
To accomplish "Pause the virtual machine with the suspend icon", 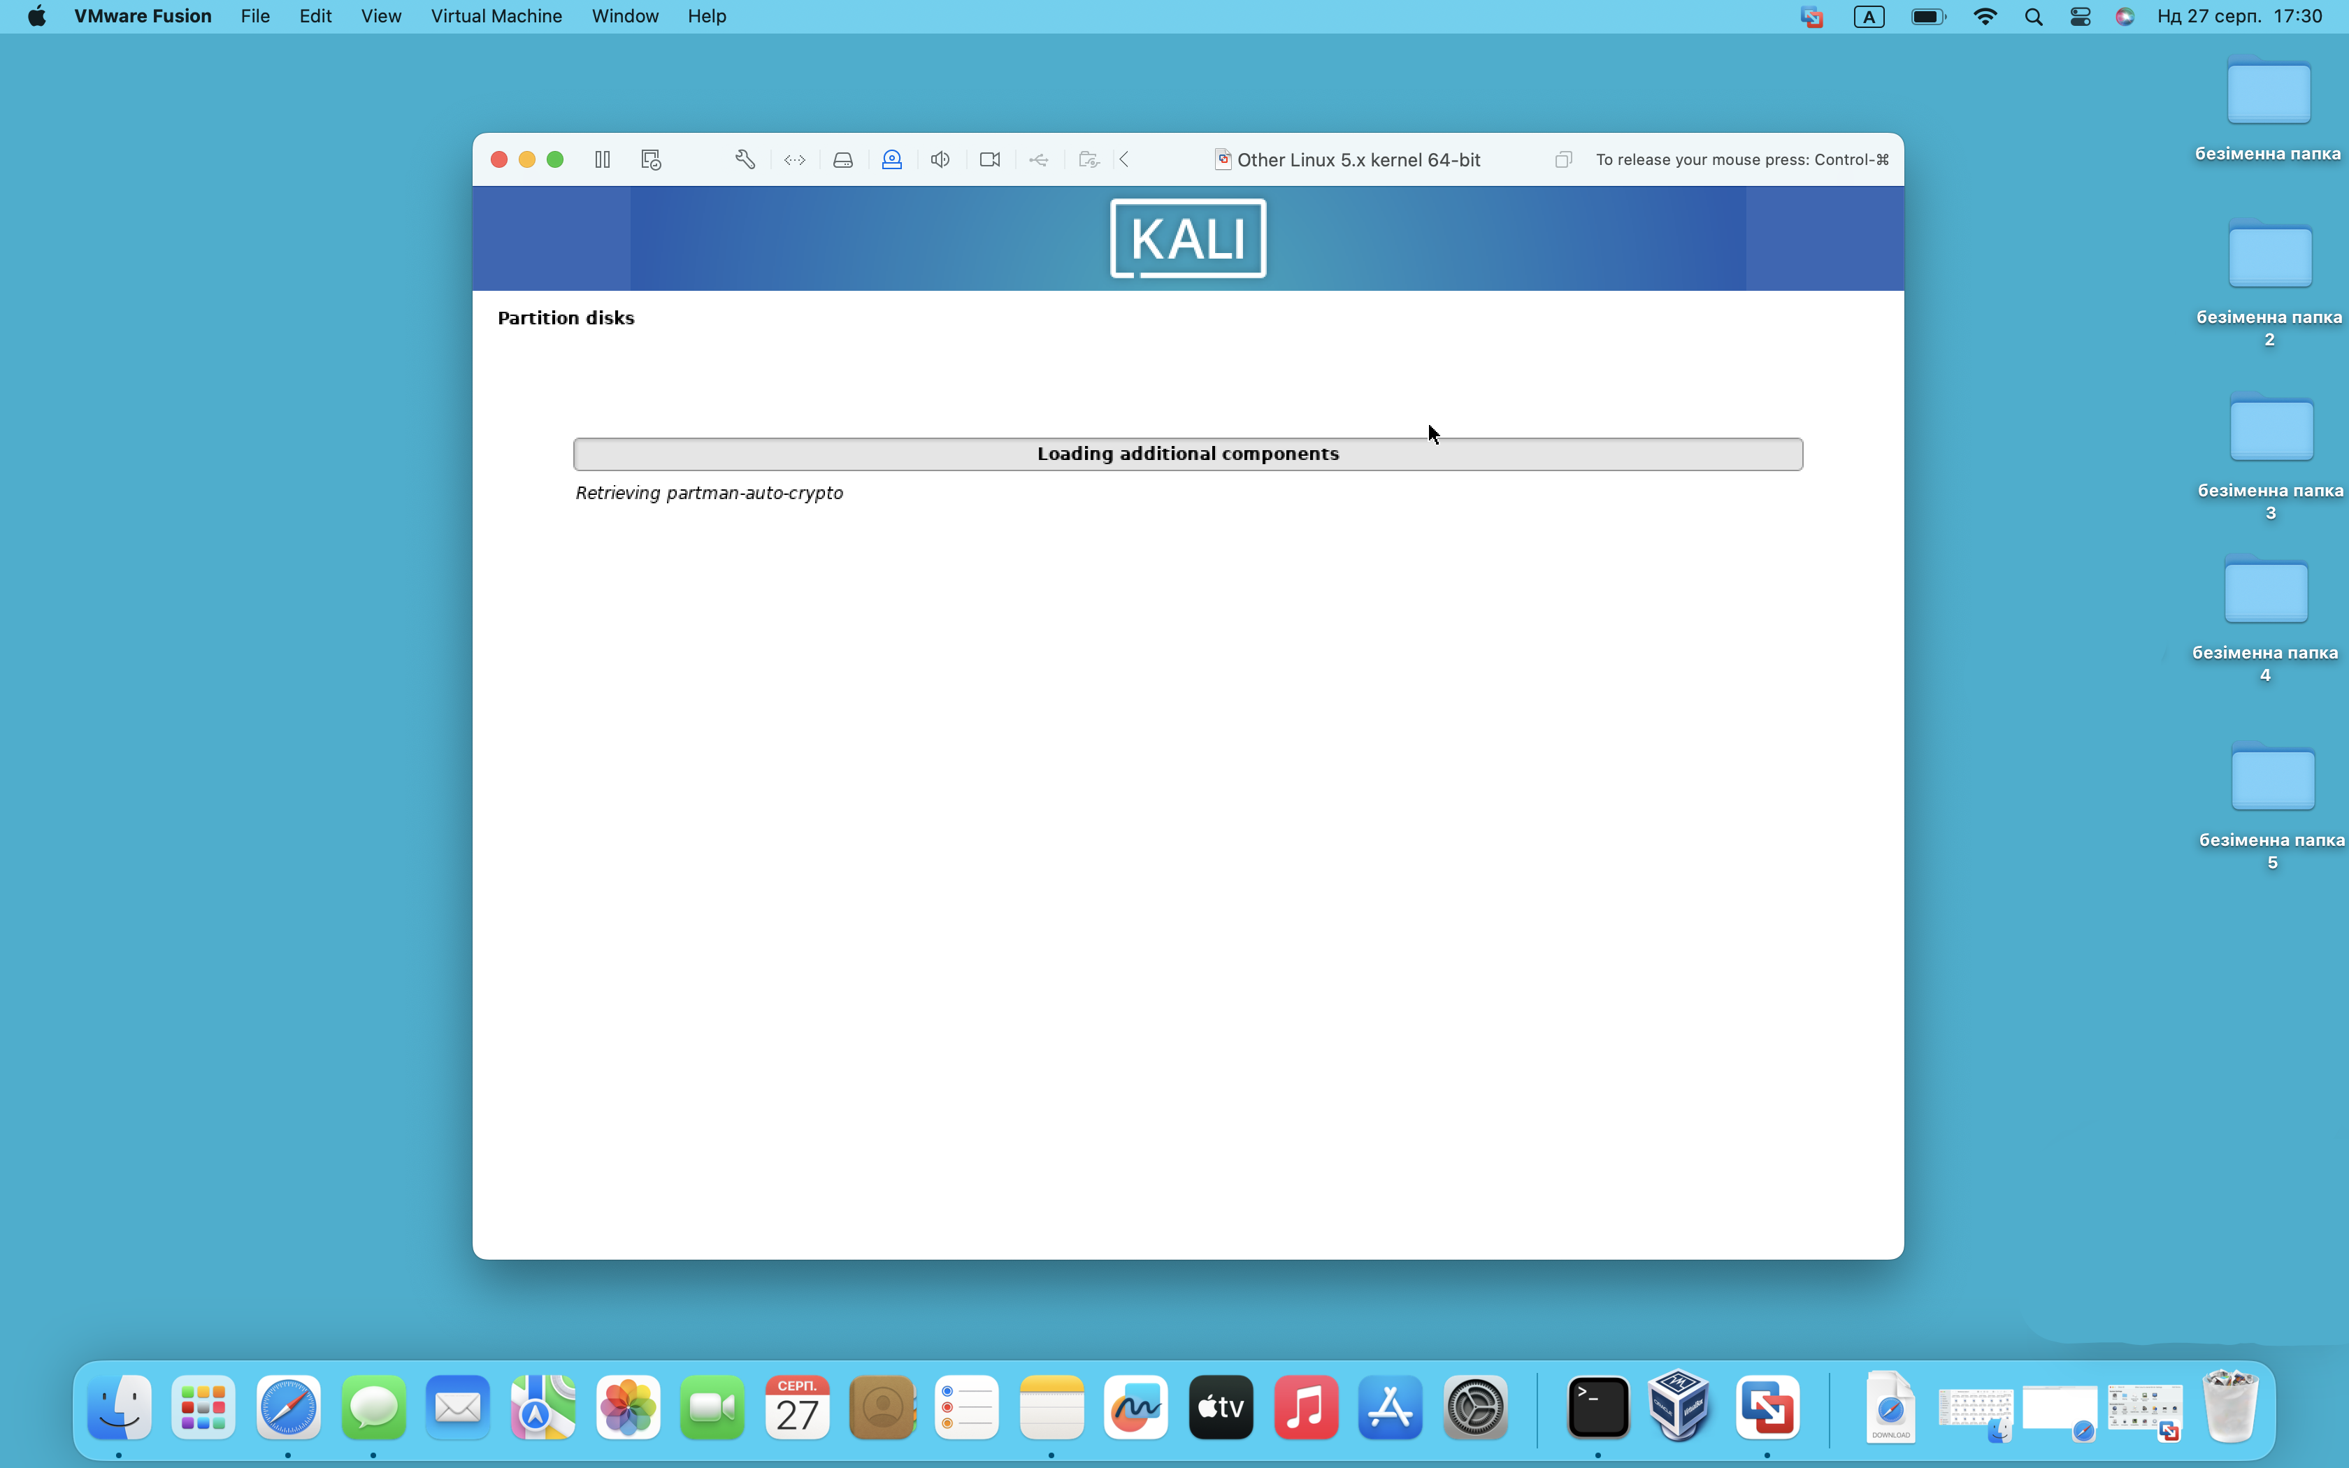I will 602,159.
